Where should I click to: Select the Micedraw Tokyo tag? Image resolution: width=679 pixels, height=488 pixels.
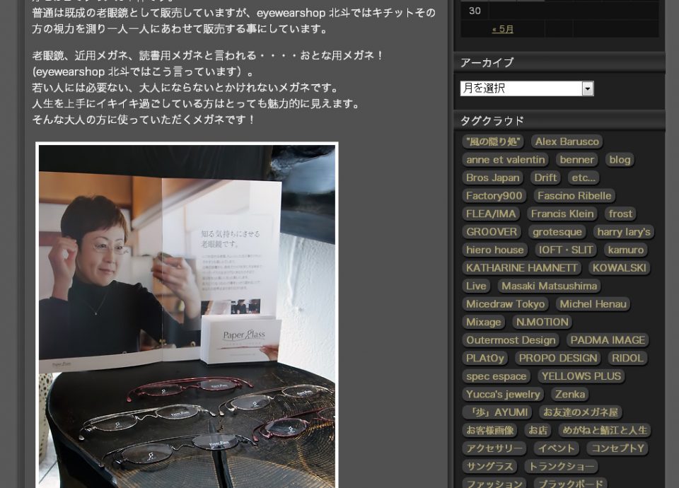click(x=505, y=304)
